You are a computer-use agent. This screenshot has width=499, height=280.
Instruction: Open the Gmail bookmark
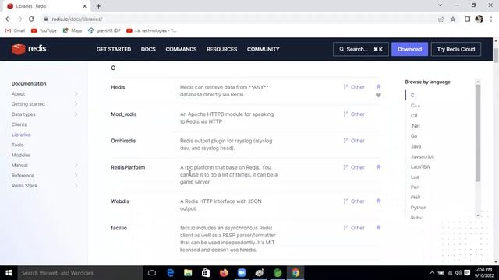(x=15, y=30)
